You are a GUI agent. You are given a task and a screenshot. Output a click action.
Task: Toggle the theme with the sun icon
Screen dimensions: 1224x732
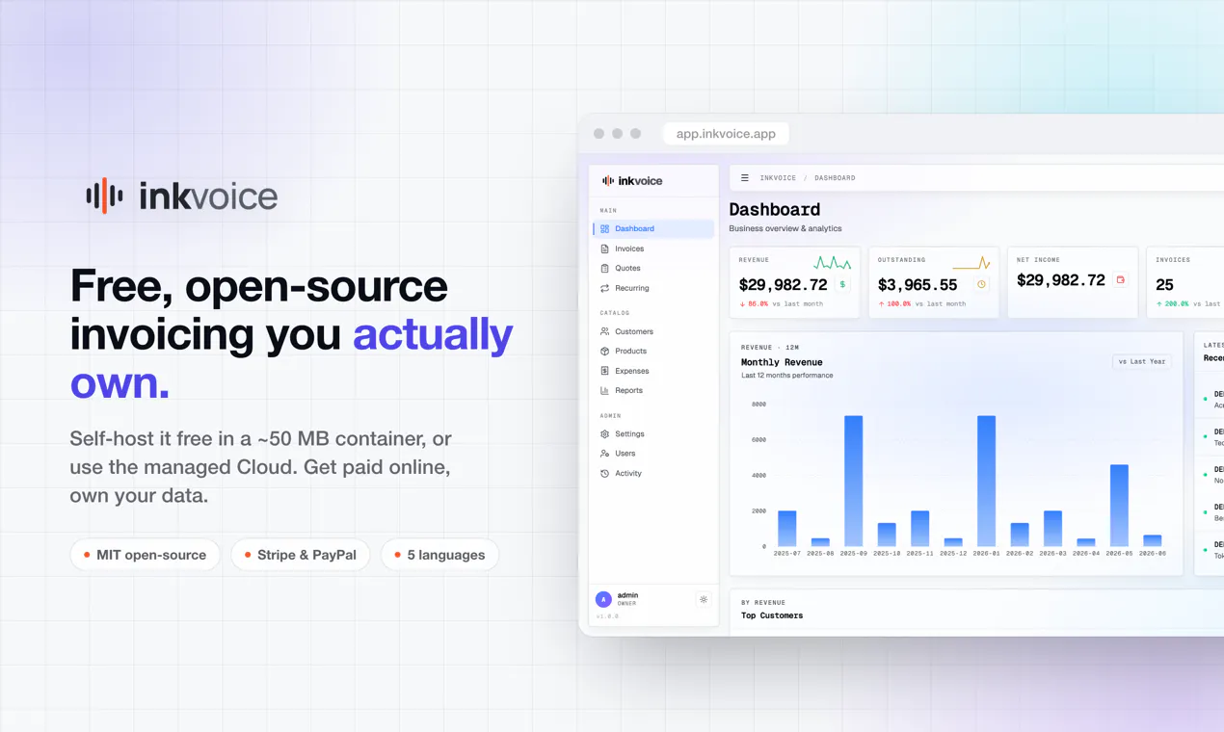704,599
